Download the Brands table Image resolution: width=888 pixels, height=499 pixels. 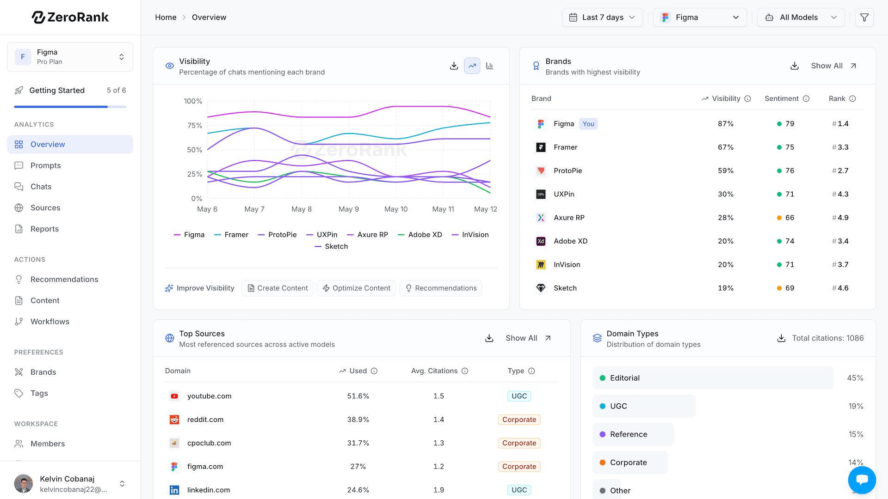pos(794,66)
